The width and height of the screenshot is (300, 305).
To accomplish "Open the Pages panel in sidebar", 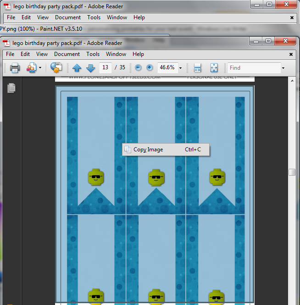I will 11,88.
